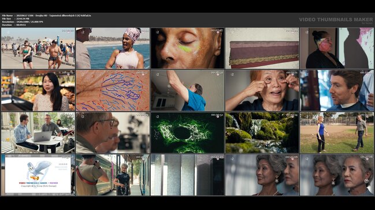This screenshot has width=375, height=210.
Task: Select thumbnail of person in blue shirt reaching up
Action: click(187, 90)
